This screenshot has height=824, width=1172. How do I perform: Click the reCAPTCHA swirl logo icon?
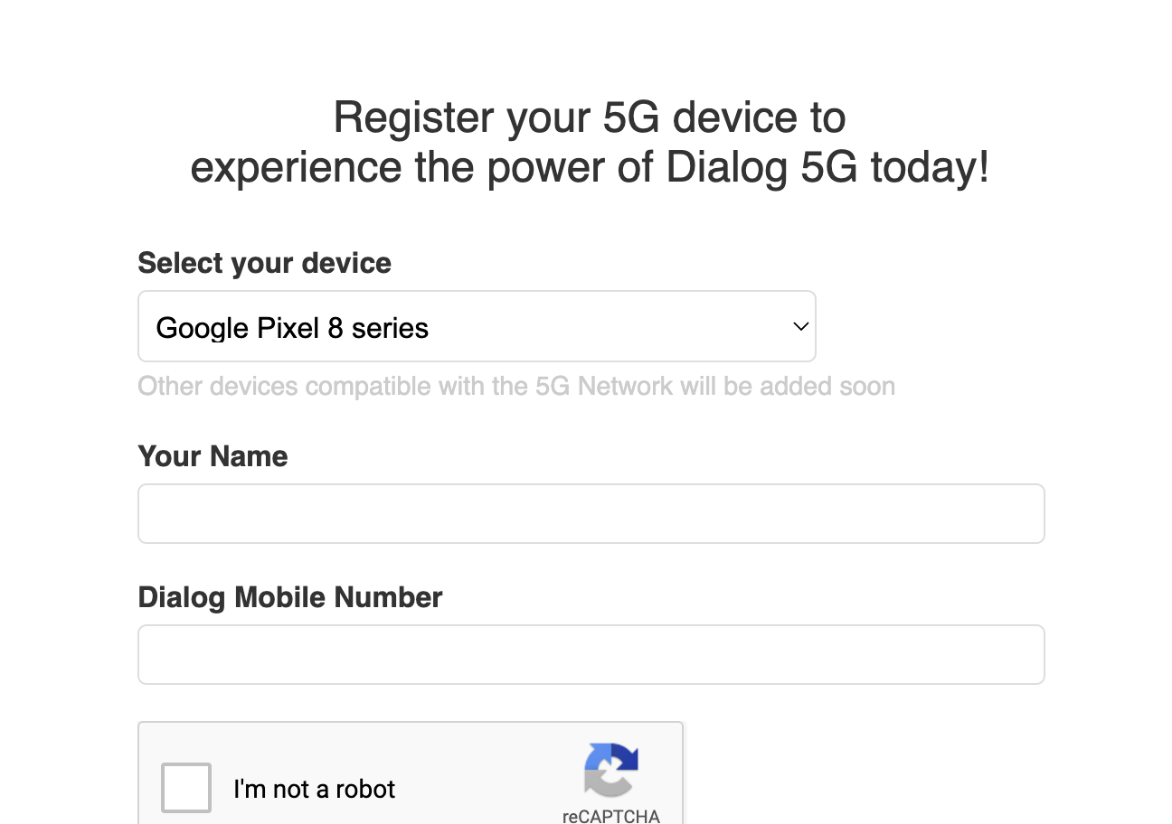(611, 770)
